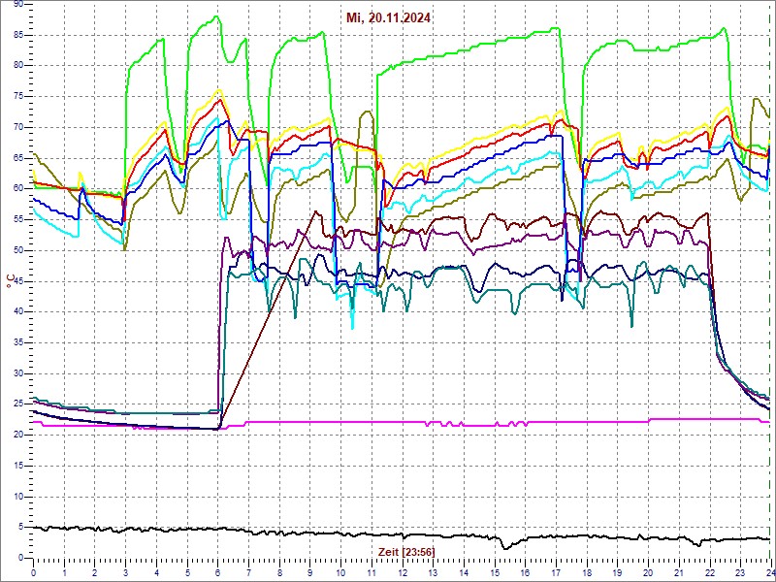Click the 30 label on the temperature axis

(x=17, y=373)
